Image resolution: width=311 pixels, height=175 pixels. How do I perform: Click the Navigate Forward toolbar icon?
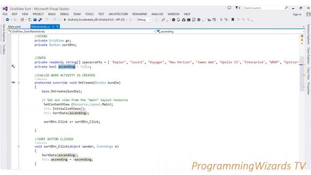point(15,19)
